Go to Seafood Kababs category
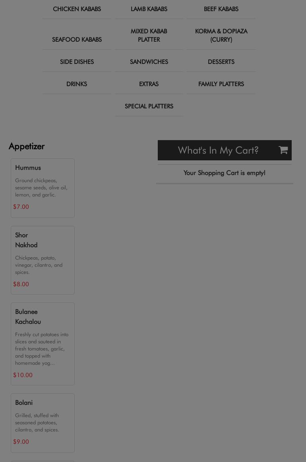This screenshot has height=462, width=306. click(x=77, y=39)
